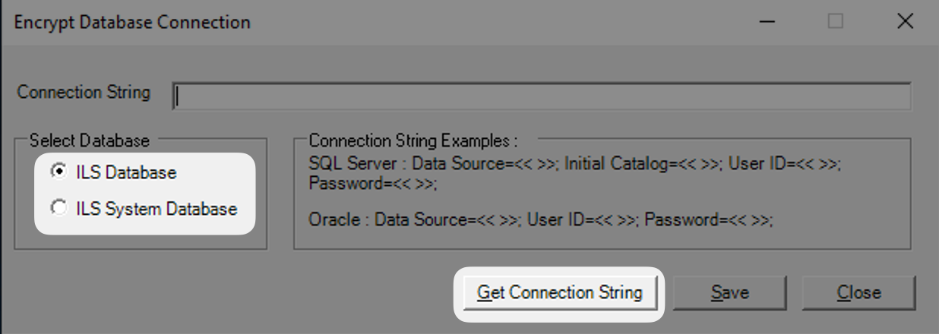Click the Connection String field label
Screen dimensions: 939x334
point(84,93)
